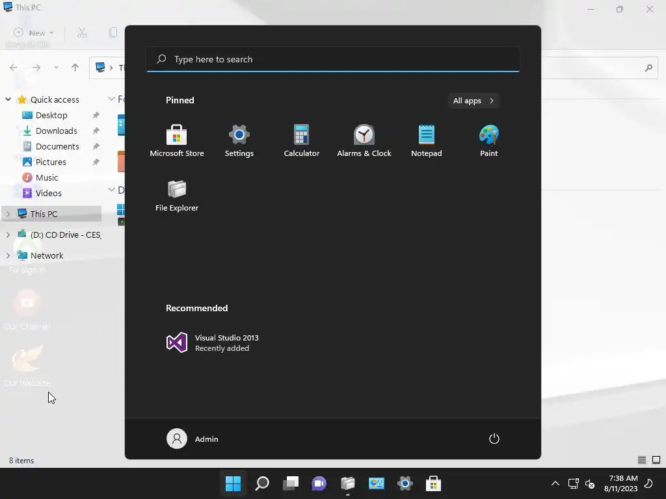The image size is (666, 499).
Task: Click the 8 items status text
Action: point(21,461)
